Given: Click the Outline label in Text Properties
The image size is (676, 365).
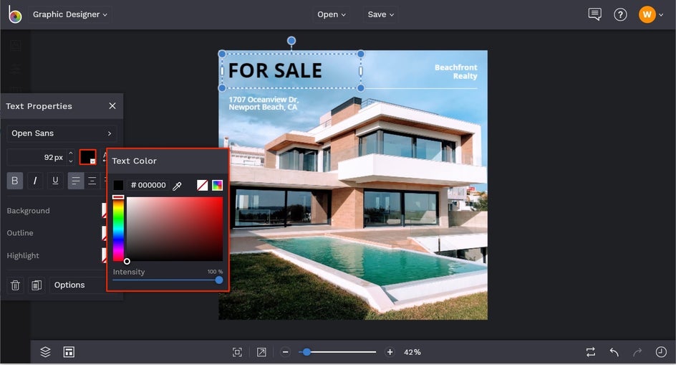Looking at the screenshot, I should tap(20, 233).
